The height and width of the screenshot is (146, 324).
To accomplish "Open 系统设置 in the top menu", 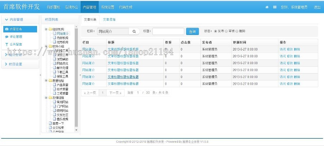I will click(107, 7).
